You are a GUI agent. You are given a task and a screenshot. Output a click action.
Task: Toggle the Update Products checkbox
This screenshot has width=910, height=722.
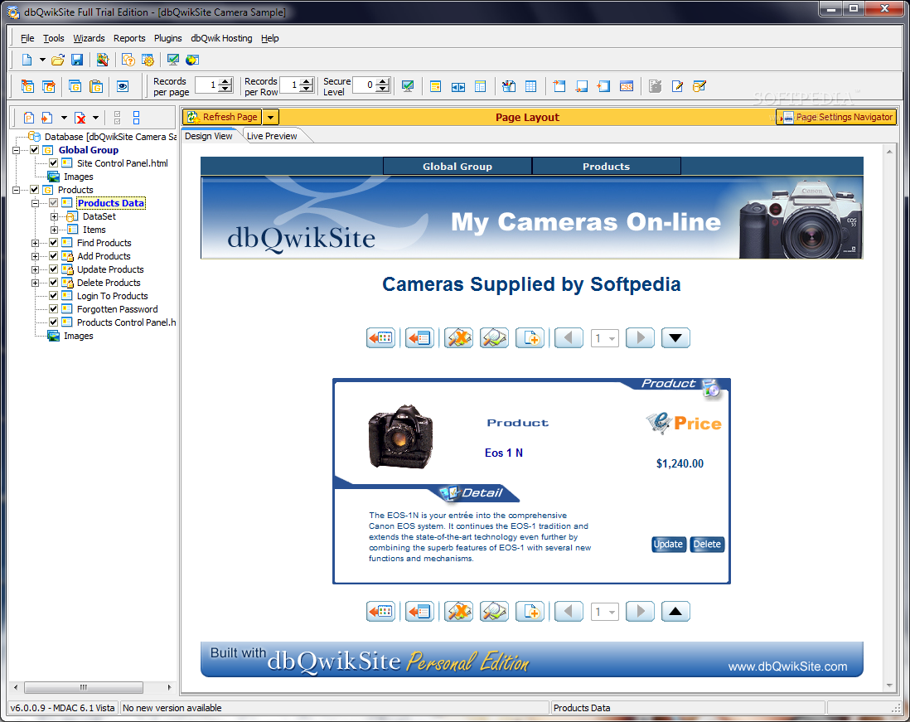53,269
